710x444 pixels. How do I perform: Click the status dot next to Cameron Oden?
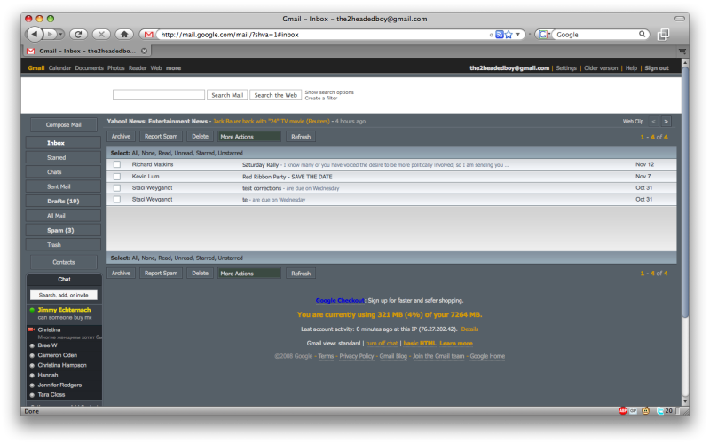point(32,356)
